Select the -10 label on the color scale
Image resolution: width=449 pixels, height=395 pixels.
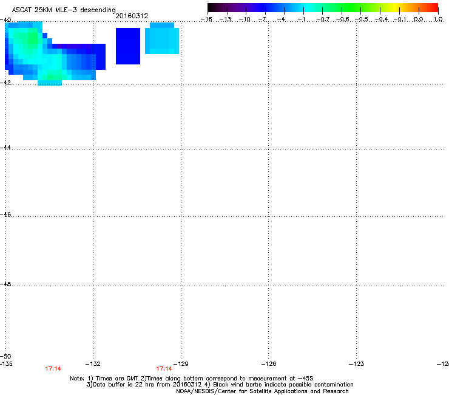(245, 19)
